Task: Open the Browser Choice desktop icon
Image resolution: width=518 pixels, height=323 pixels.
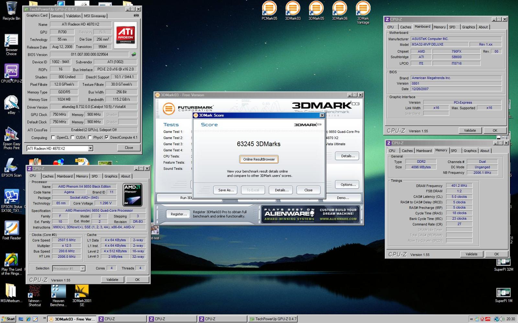Action: 11,45
